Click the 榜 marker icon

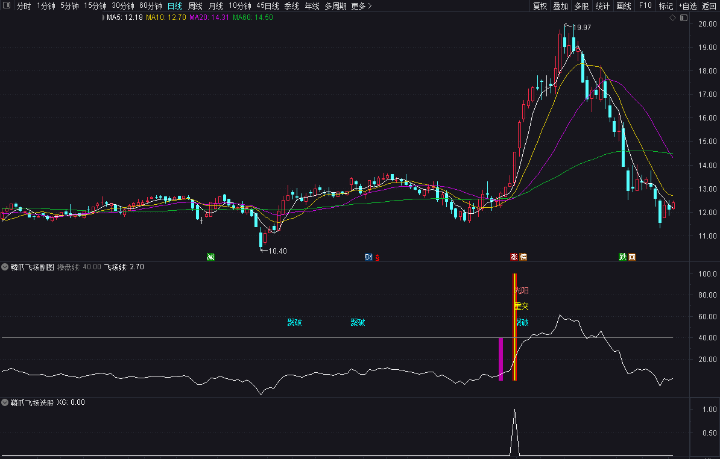pyautogui.click(x=523, y=257)
